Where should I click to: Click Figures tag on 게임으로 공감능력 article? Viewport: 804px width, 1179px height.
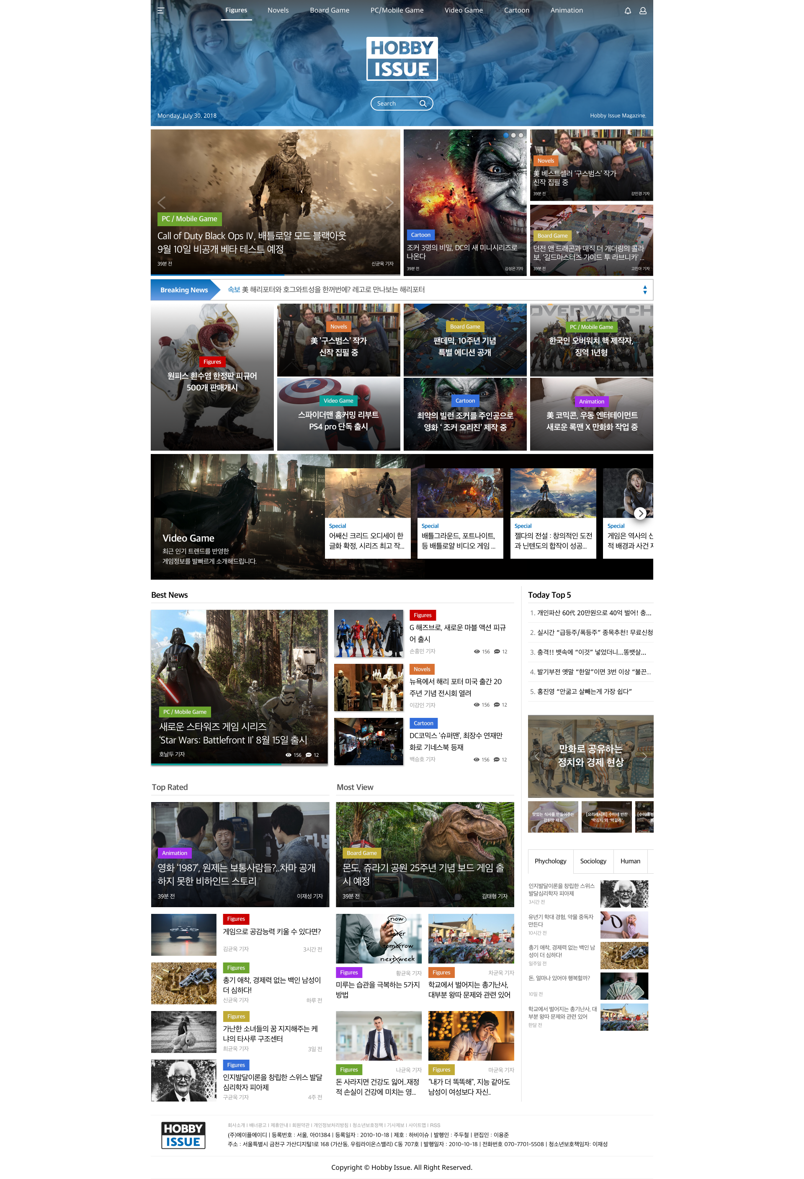click(236, 919)
